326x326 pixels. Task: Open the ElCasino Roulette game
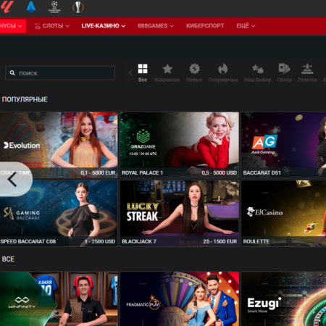[x=284, y=214]
